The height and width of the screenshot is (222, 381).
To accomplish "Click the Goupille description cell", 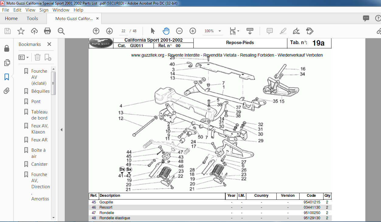I will [106, 202].
